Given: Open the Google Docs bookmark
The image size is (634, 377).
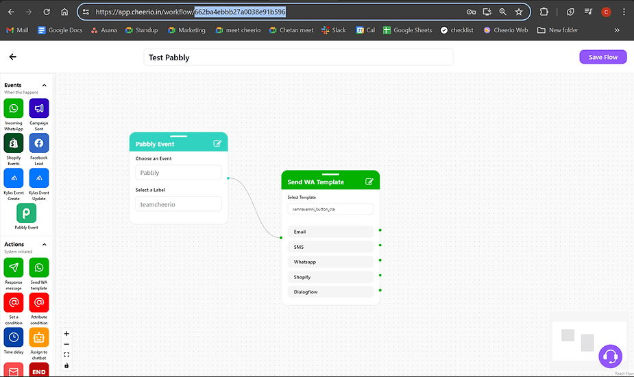Looking at the screenshot, I should (x=60, y=30).
